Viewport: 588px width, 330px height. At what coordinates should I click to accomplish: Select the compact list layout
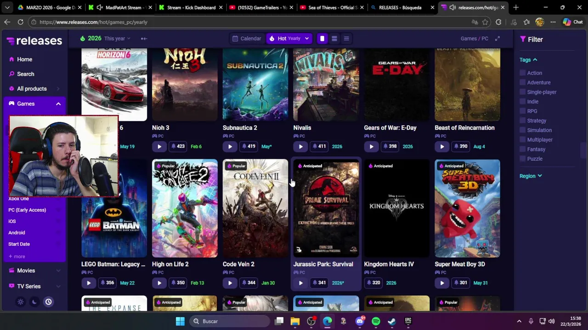[346, 38]
